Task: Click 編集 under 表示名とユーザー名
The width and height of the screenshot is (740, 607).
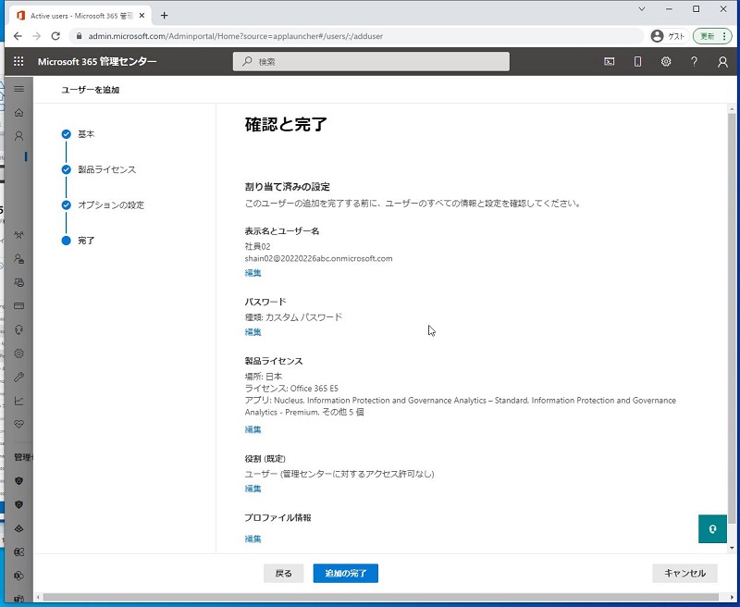Action: click(253, 273)
